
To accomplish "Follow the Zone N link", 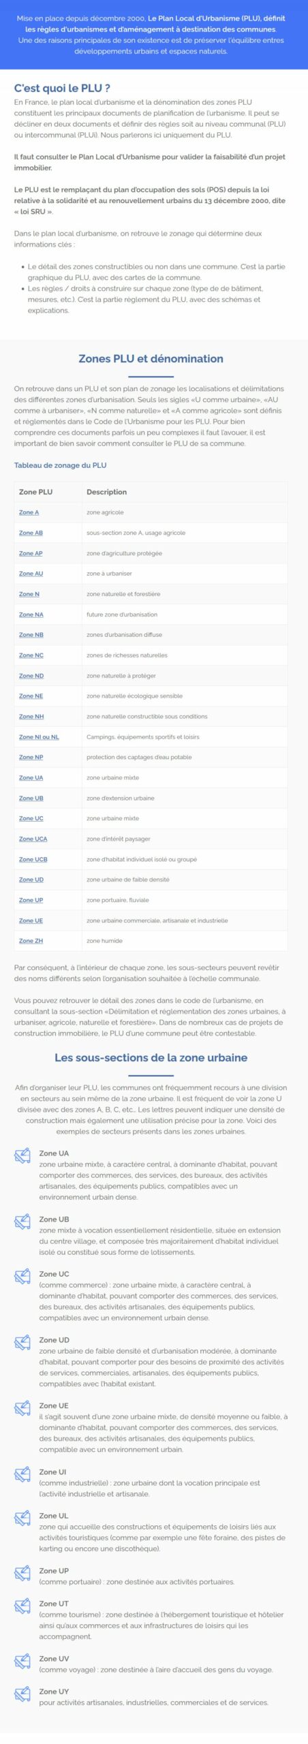I will [x=29, y=594].
